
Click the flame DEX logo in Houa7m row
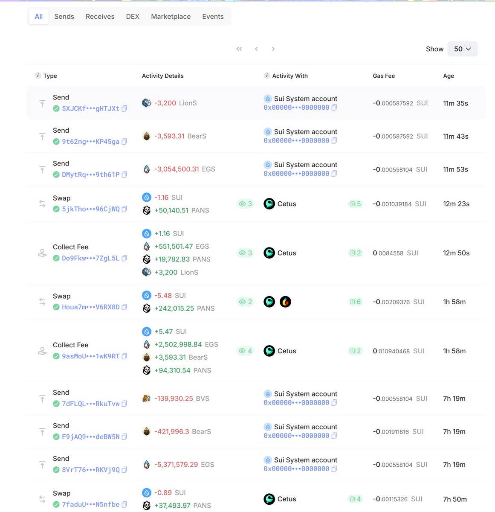[285, 302]
